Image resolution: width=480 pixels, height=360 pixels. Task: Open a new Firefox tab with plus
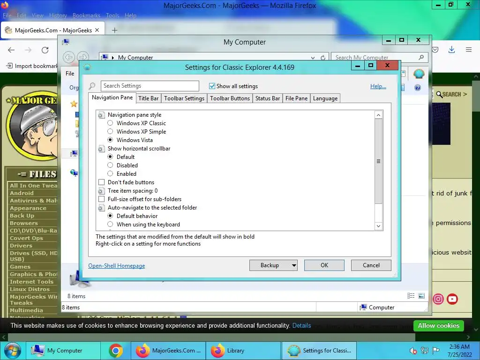[x=114, y=30]
